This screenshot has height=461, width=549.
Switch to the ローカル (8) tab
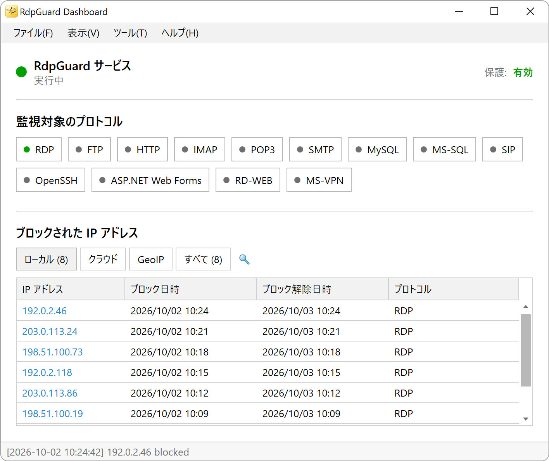(x=46, y=259)
